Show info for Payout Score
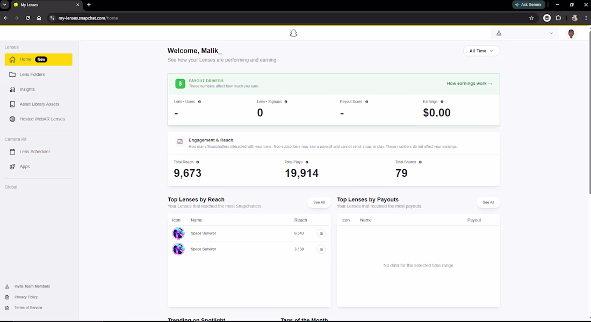Screen dimensions: 591x322 366,102
